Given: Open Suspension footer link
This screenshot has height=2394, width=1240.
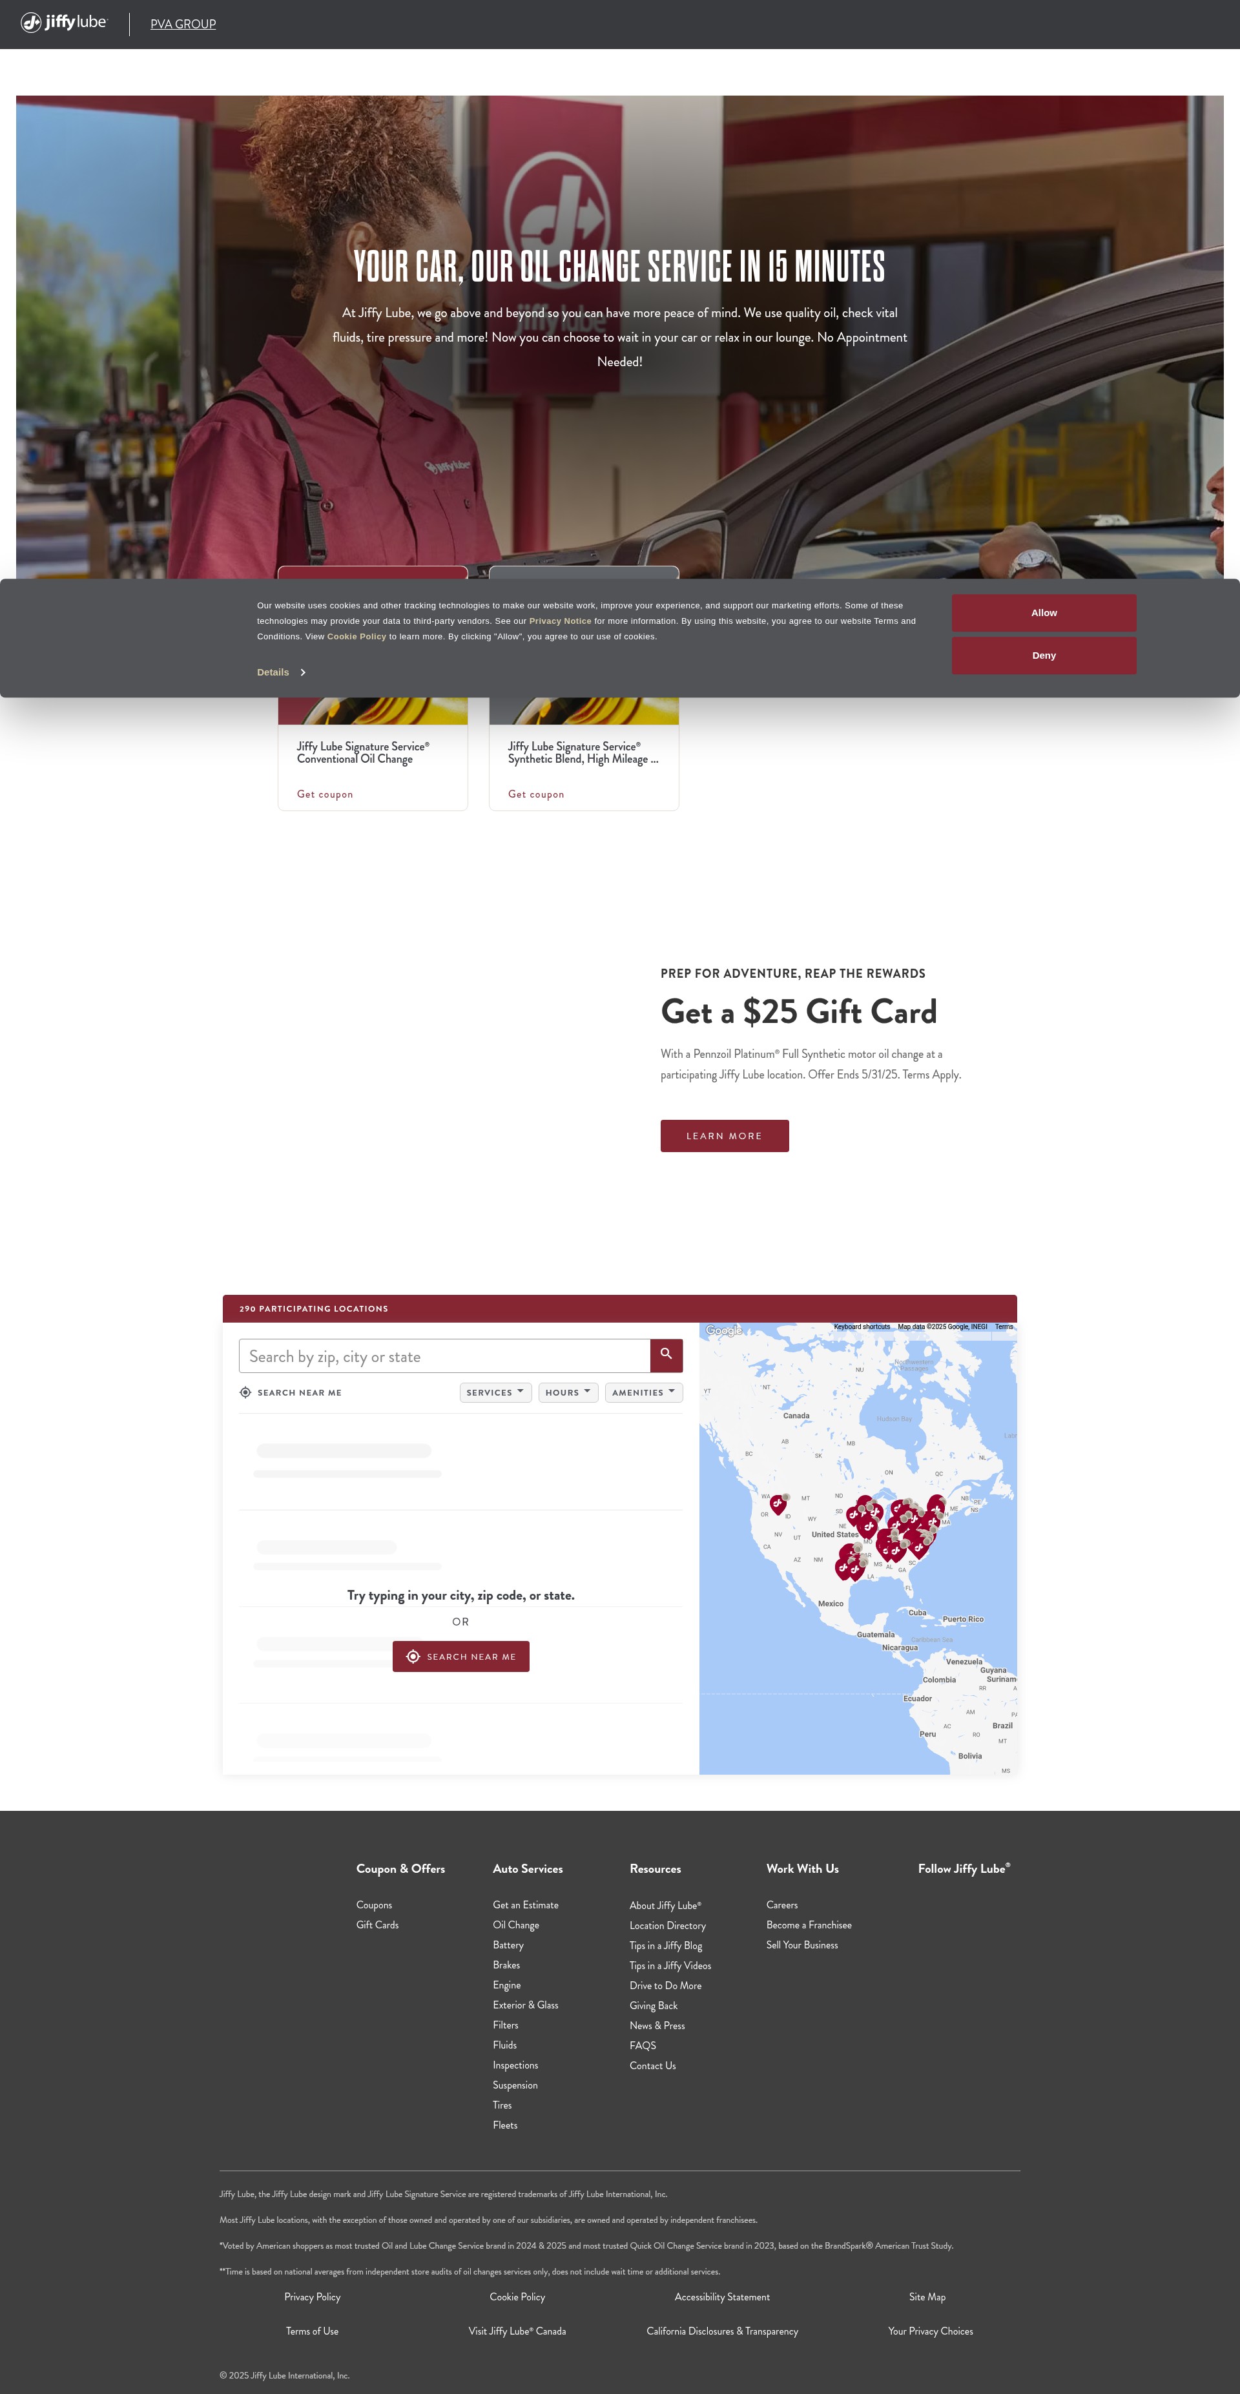Looking at the screenshot, I should [x=515, y=2085].
